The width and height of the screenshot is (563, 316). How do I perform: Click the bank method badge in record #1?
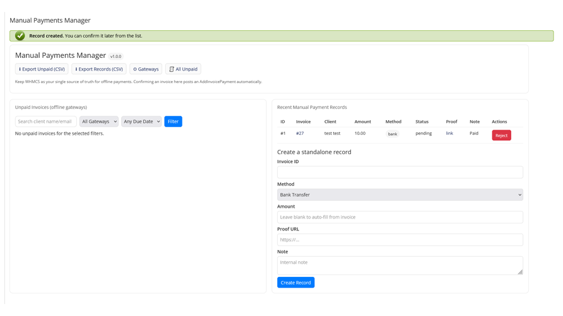(393, 134)
